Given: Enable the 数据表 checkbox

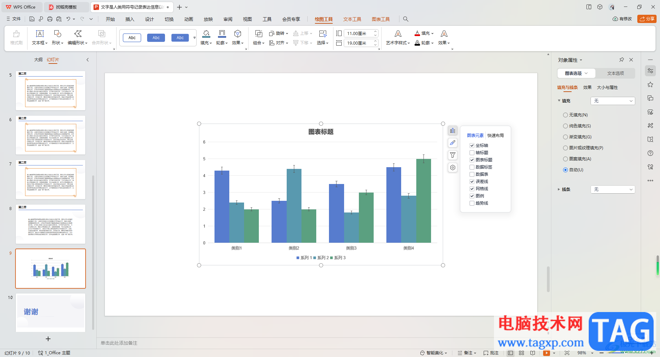Looking at the screenshot, I should pyautogui.click(x=472, y=174).
